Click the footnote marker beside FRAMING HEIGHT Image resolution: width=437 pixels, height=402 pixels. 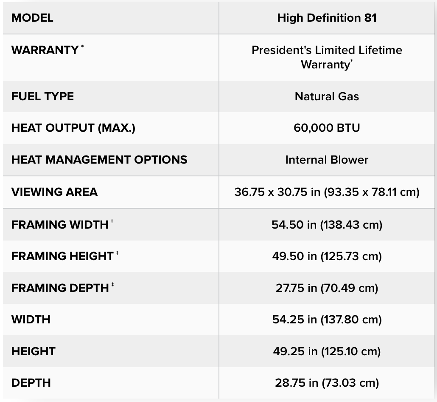[x=118, y=253]
